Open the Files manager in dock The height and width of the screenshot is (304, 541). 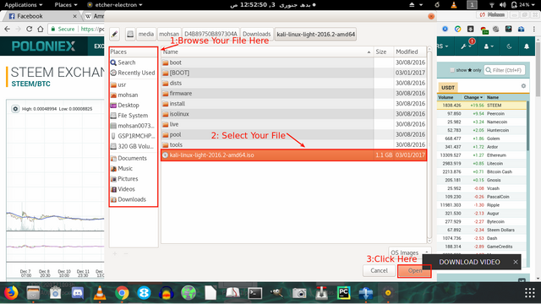click(x=33, y=293)
